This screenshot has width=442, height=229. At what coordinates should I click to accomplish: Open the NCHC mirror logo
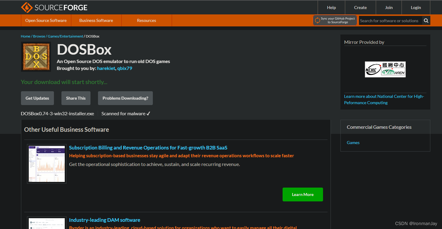click(385, 69)
